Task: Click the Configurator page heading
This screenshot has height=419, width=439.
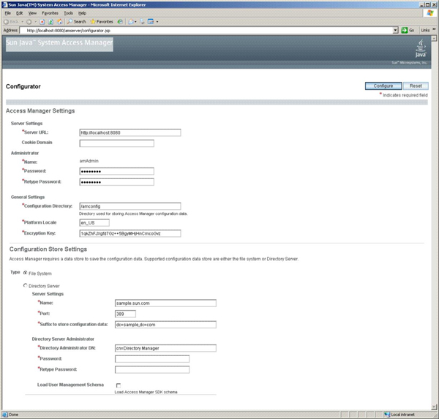Action: [x=23, y=86]
